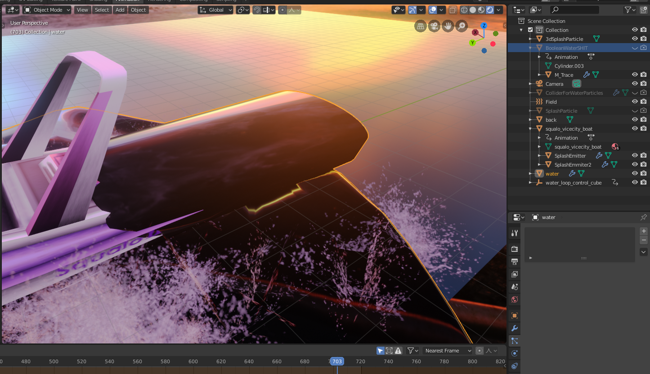
Task: Open the outliner filter dropdown
Action: 630,10
